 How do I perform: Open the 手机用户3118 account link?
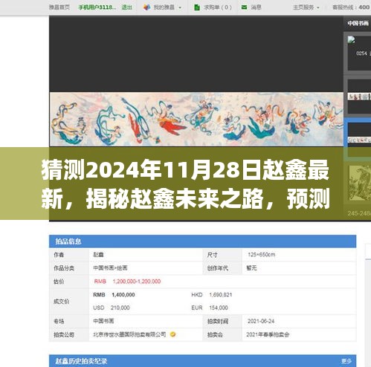coord(97,7)
